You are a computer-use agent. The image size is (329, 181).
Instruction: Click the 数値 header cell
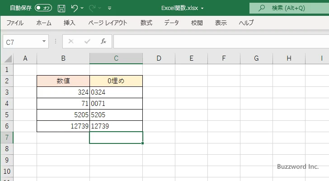[x=63, y=81]
